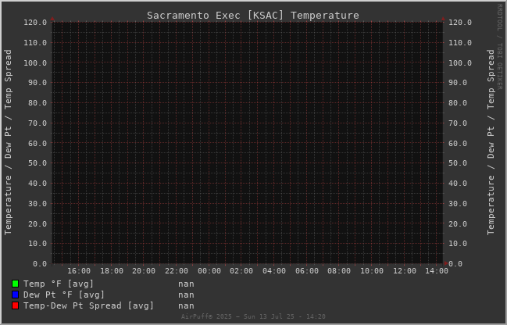The image size is (507, 325).
Task: Click the red arrow atop left axis
Action: (x=52, y=19)
